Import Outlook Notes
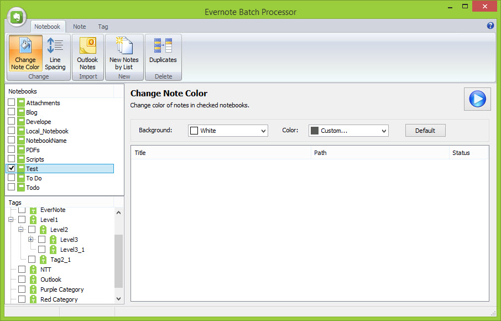Image resolution: width=501 pixels, height=321 pixels. tap(87, 53)
